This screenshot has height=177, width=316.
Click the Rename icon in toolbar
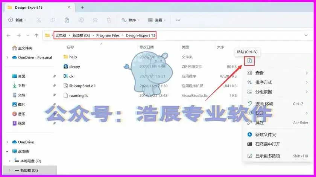coord(81,20)
